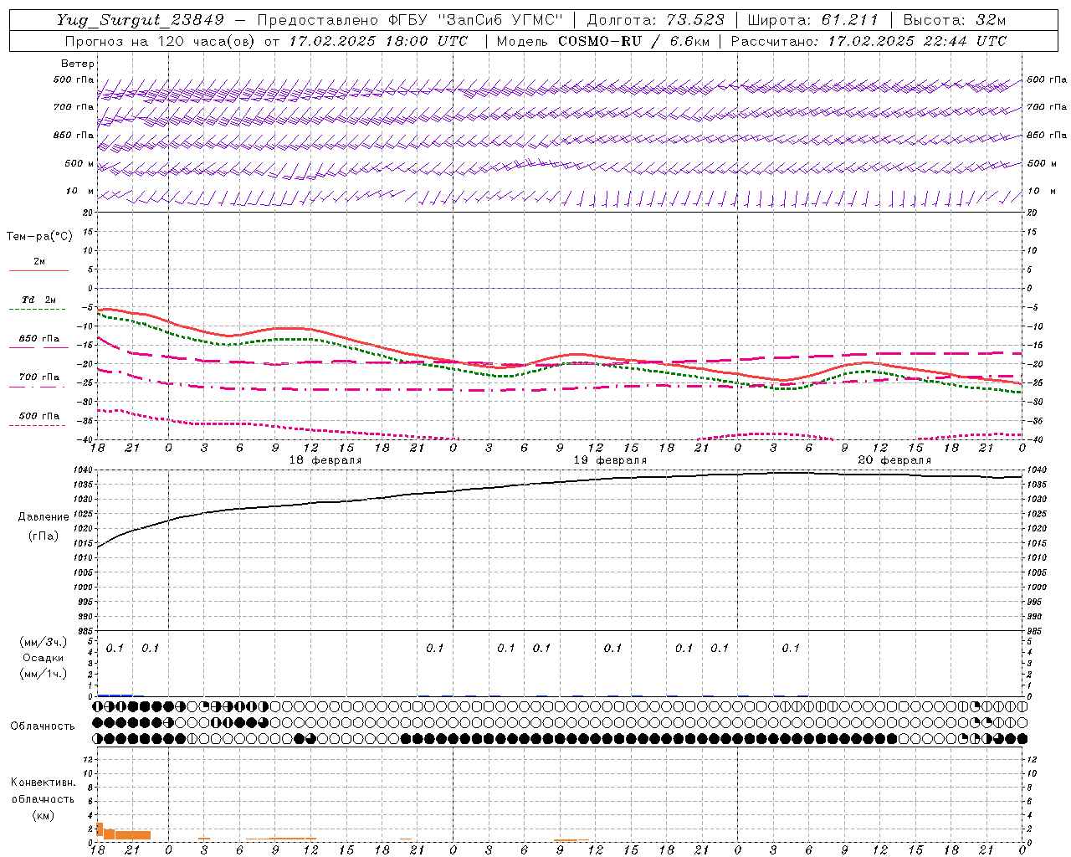1071x857 pixels.
Task: Click the 20 февраля date label
Action: [x=894, y=460]
